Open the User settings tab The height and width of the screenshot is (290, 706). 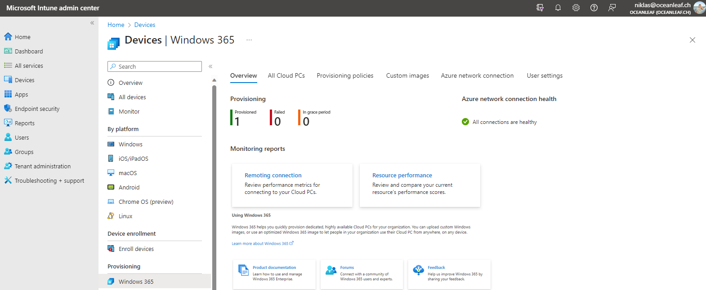pos(545,75)
